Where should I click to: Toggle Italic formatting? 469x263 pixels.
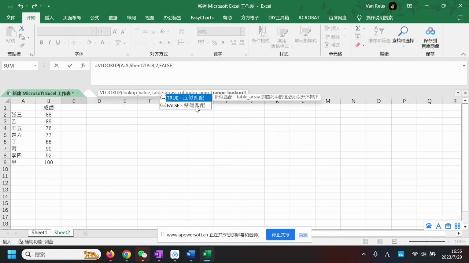tap(50, 43)
